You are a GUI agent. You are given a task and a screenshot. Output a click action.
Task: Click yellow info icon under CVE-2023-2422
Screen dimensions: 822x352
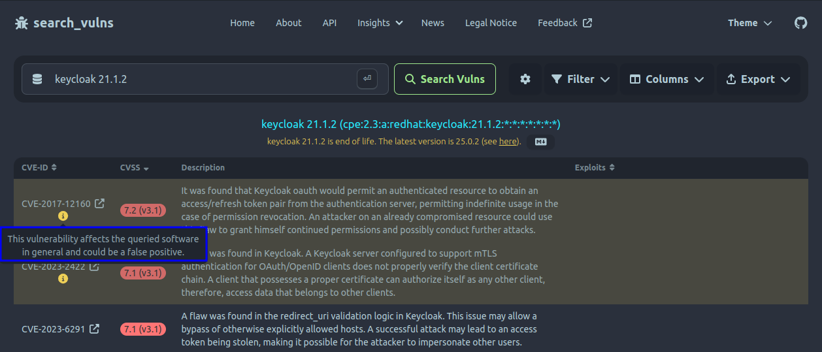63,279
